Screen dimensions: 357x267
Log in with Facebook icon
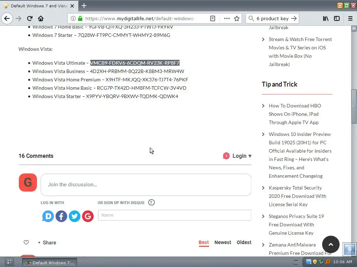[x=61, y=216]
